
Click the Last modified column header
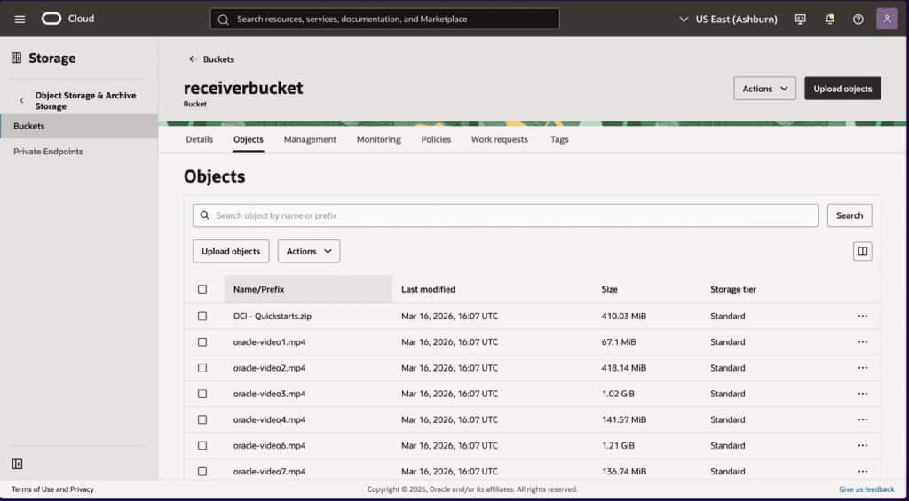[x=429, y=289]
